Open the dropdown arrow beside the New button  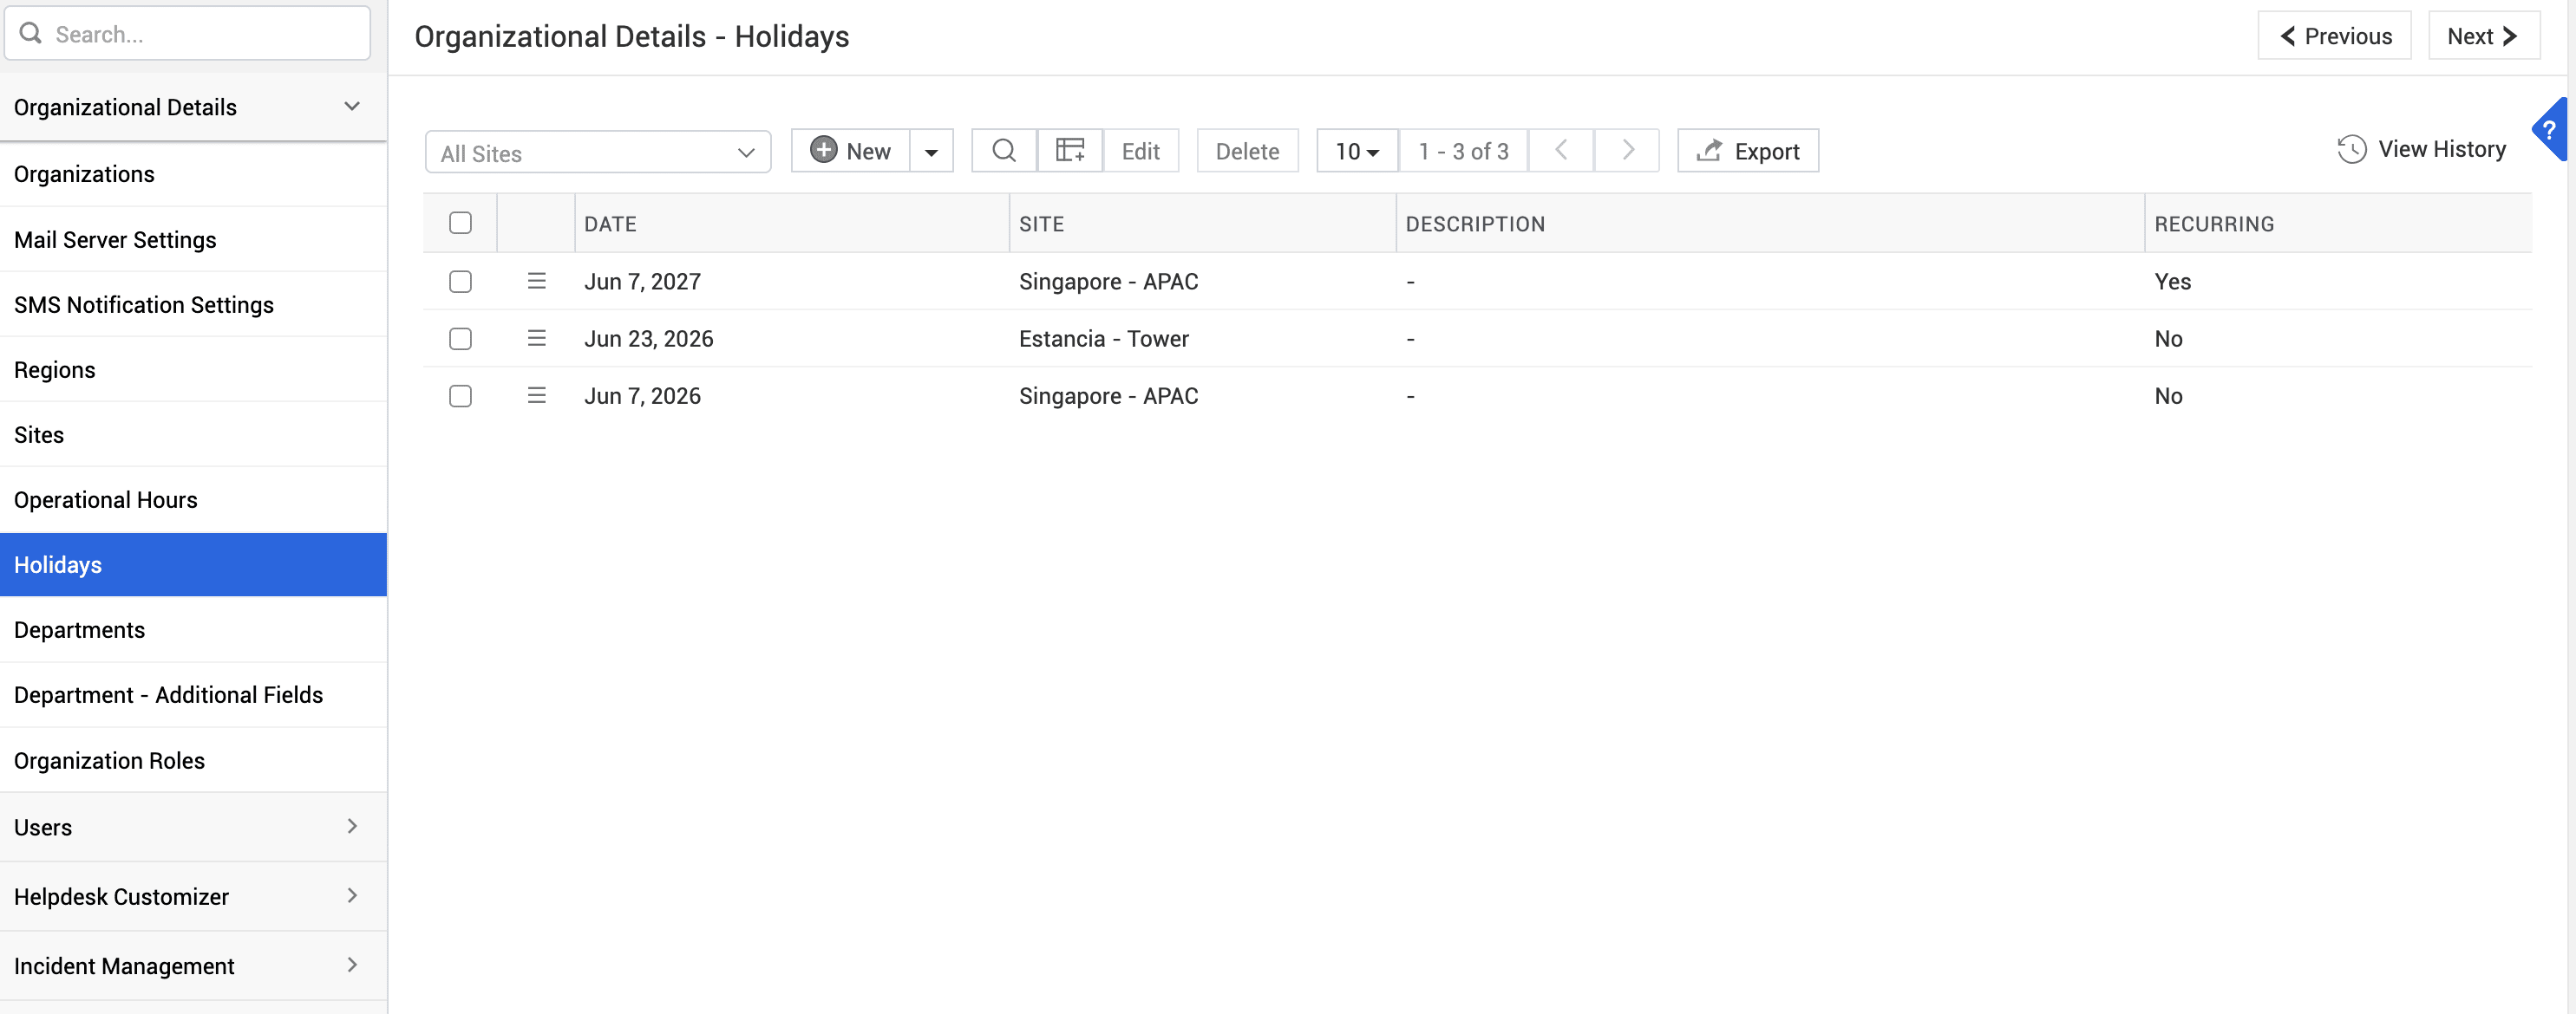click(931, 151)
